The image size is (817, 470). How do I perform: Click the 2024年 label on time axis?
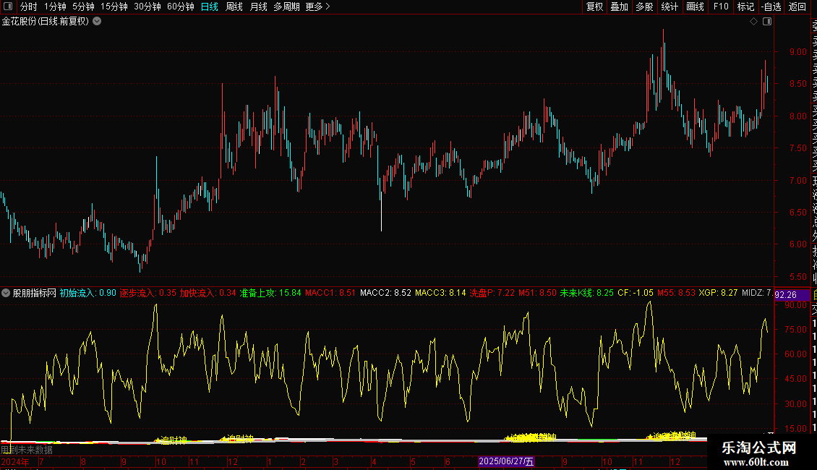pos(15,461)
